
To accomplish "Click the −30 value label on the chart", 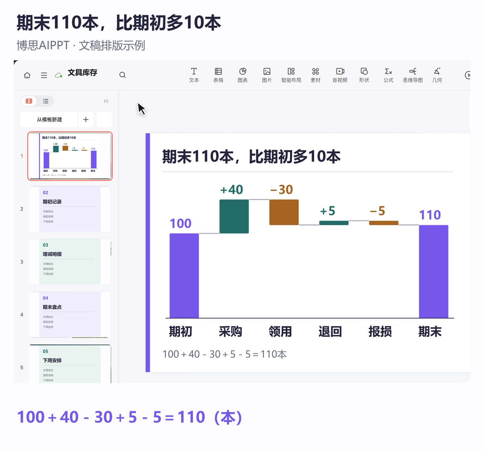I will coord(282,190).
